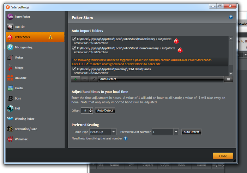Viewport: 247px width, 173px height.
Task: Auto Detect the time offset
Action: [105, 111]
